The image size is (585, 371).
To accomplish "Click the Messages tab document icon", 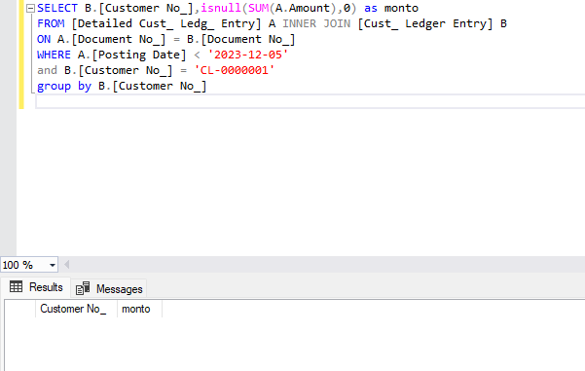I will pos(83,288).
